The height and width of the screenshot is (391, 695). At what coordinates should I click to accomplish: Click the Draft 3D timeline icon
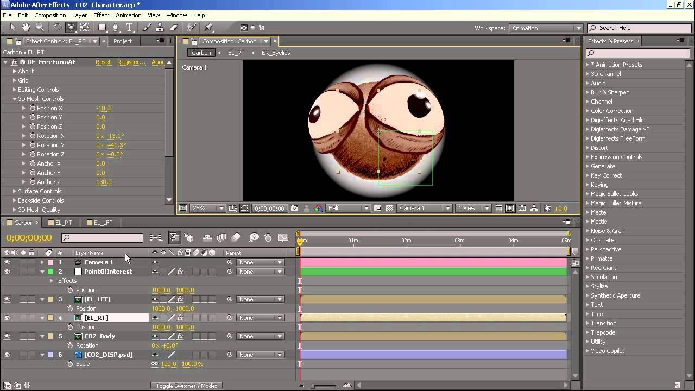[x=189, y=237]
